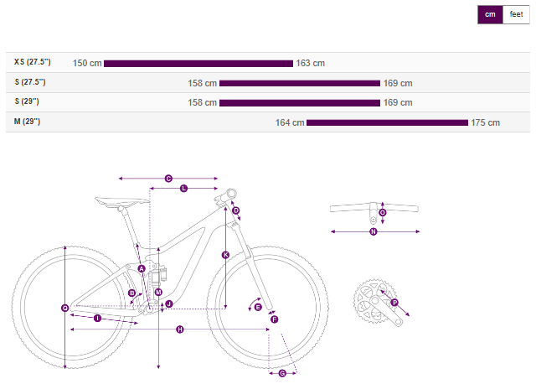Image resolution: width=536 pixels, height=384 pixels.
Task: Click the S (29") height range bar
Action: [299, 102]
